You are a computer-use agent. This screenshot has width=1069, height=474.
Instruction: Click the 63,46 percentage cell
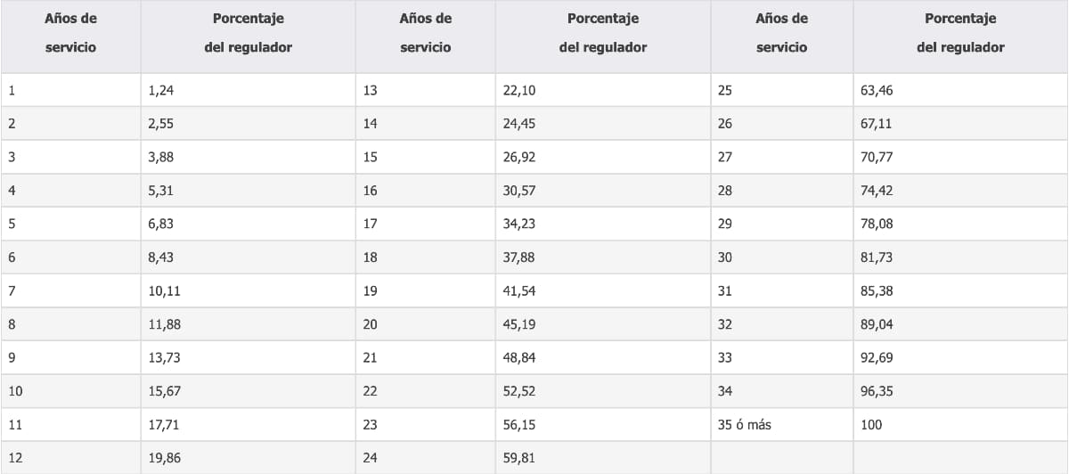coord(877,90)
